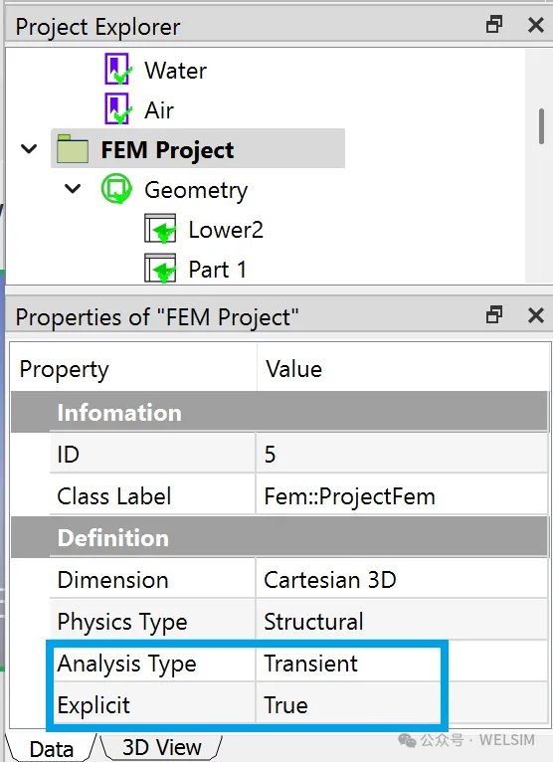
Task: Click the Part 1 geometry icon
Action: pyautogui.click(x=160, y=269)
